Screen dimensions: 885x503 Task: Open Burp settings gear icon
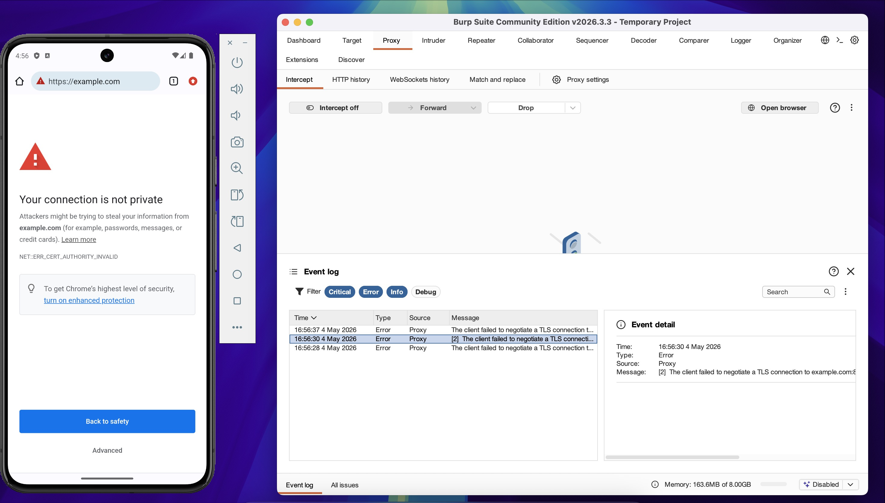tap(854, 40)
